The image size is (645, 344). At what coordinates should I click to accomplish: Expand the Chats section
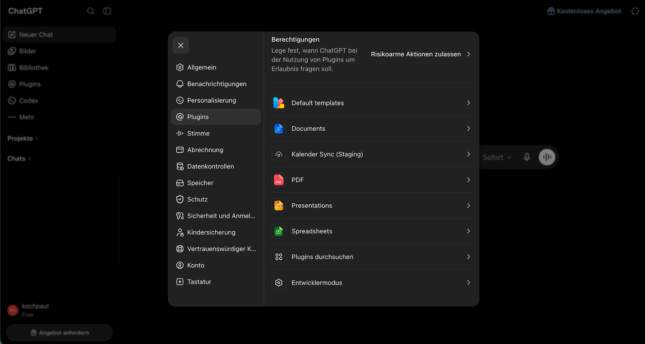(19, 158)
